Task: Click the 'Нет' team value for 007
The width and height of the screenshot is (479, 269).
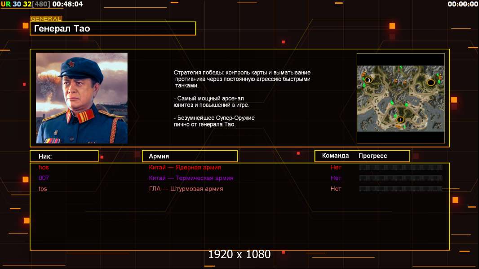Action: (336, 178)
